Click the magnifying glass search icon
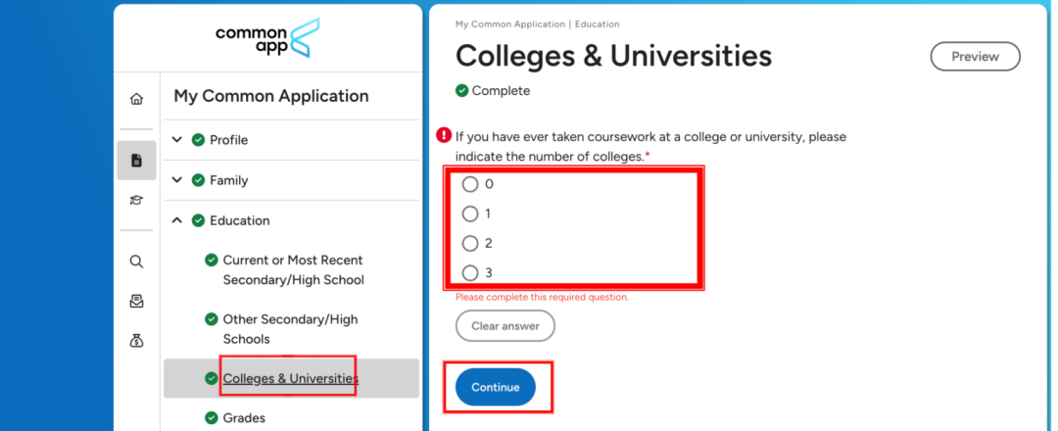 click(136, 262)
